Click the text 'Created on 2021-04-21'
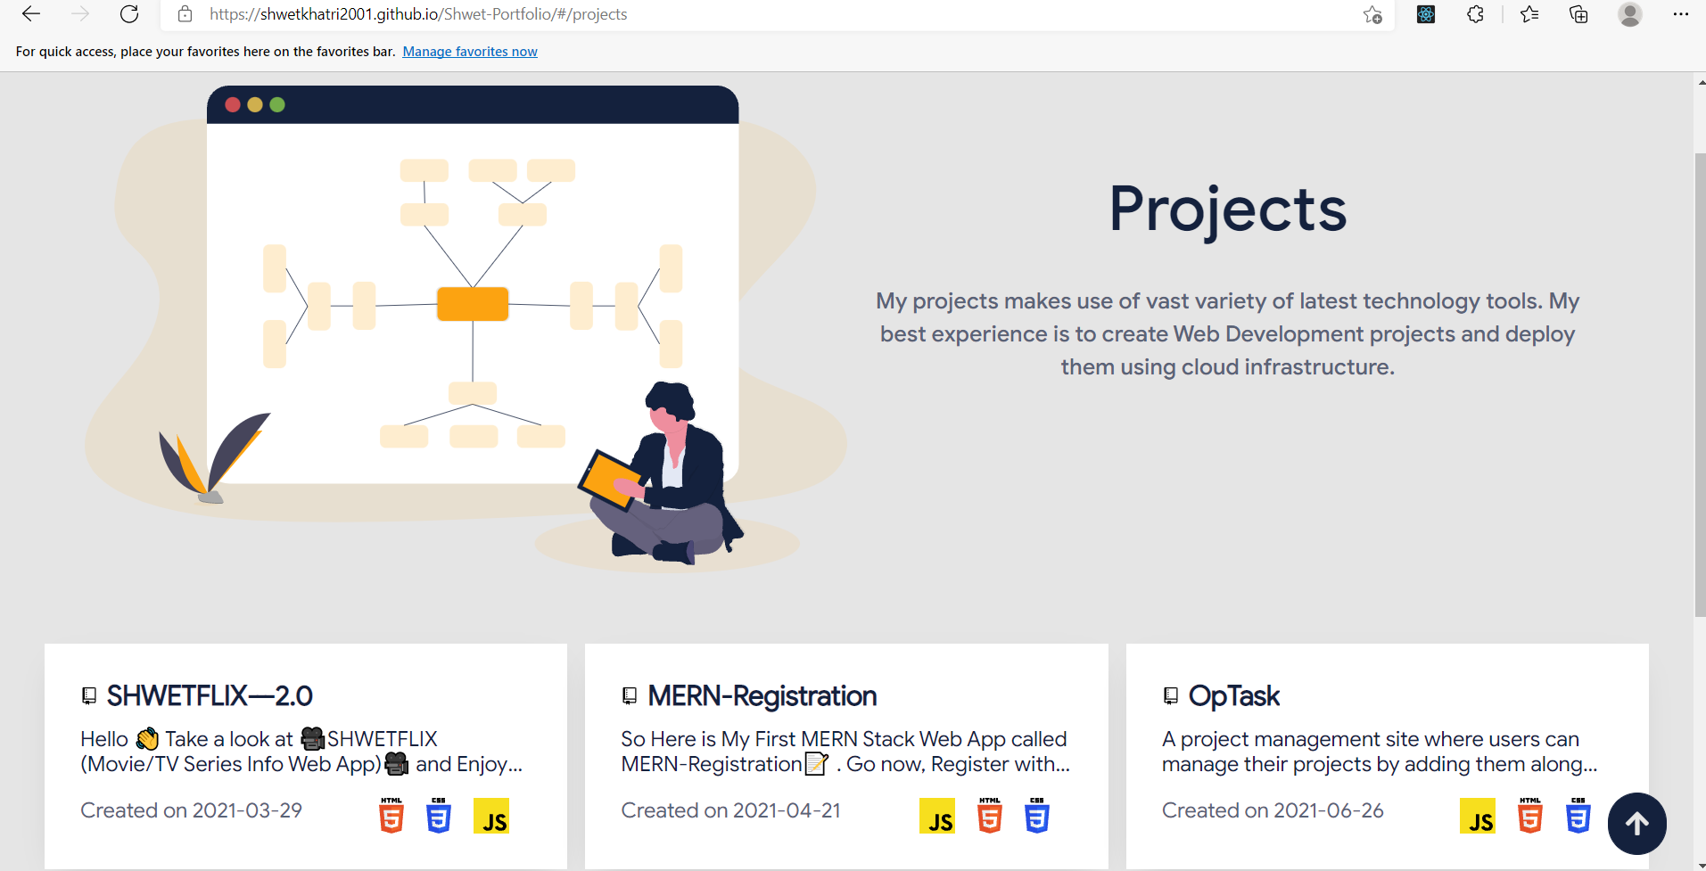Viewport: 1706px width, 871px height. [731, 810]
